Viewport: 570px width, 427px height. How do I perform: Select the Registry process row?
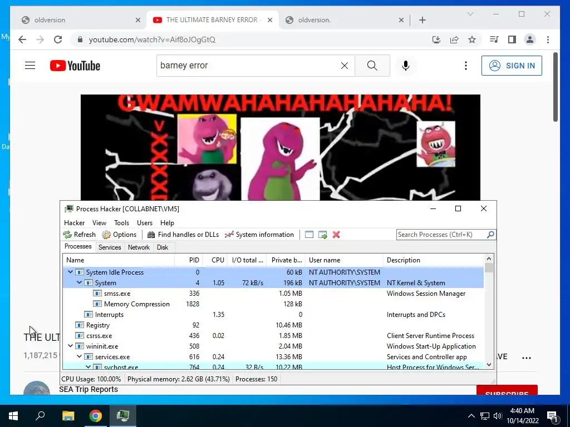(273, 325)
